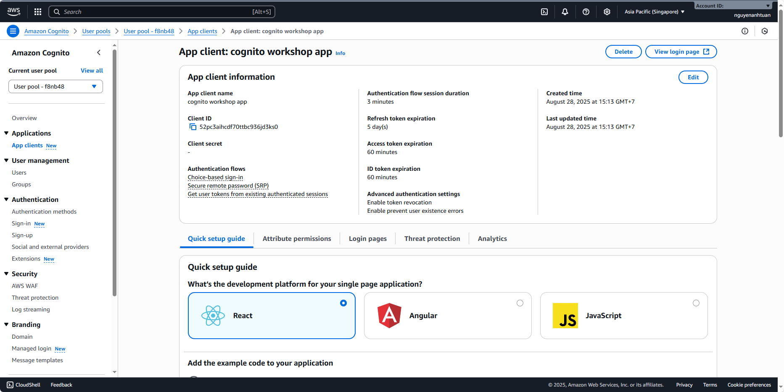The image size is (784, 392).
Task: Click the sidebar vertical scrollbar
Action: (114, 172)
